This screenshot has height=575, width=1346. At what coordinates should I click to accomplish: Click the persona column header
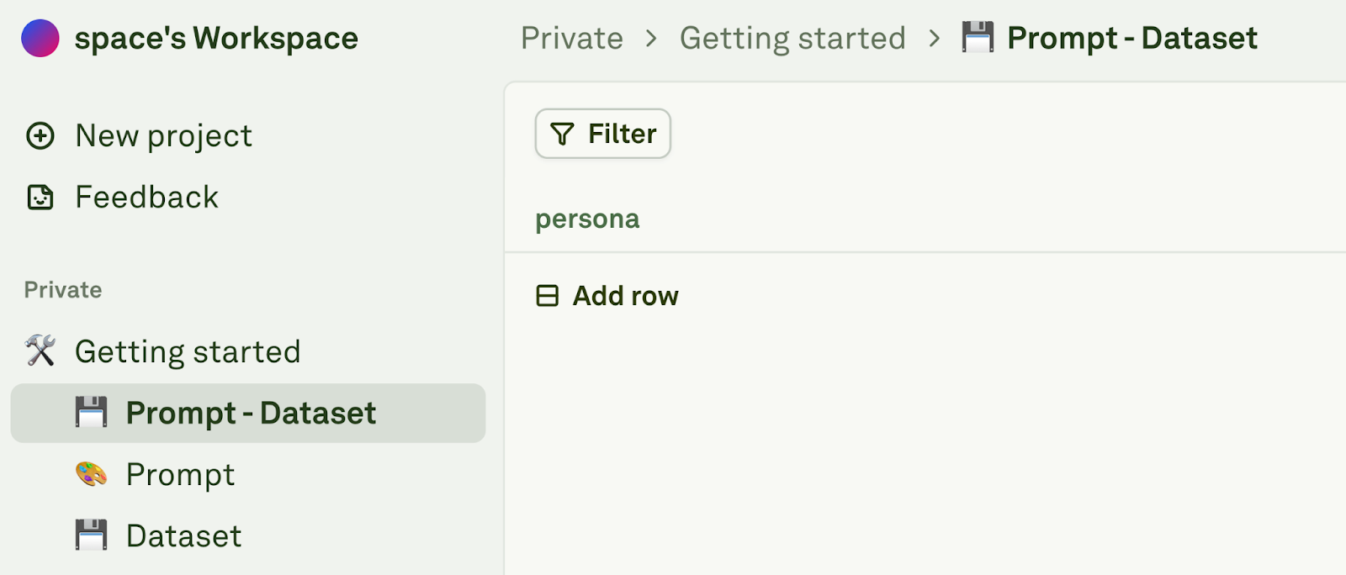tap(587, 219)
